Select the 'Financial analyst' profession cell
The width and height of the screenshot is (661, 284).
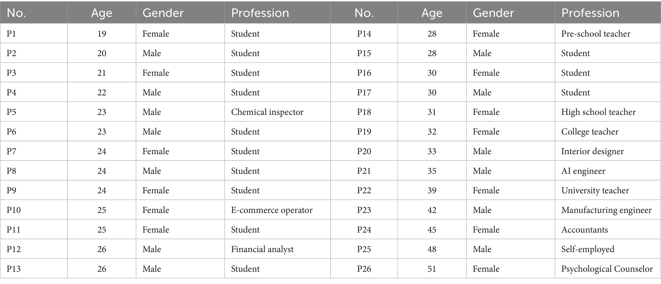pyautogui.click(x=262, y=249)
